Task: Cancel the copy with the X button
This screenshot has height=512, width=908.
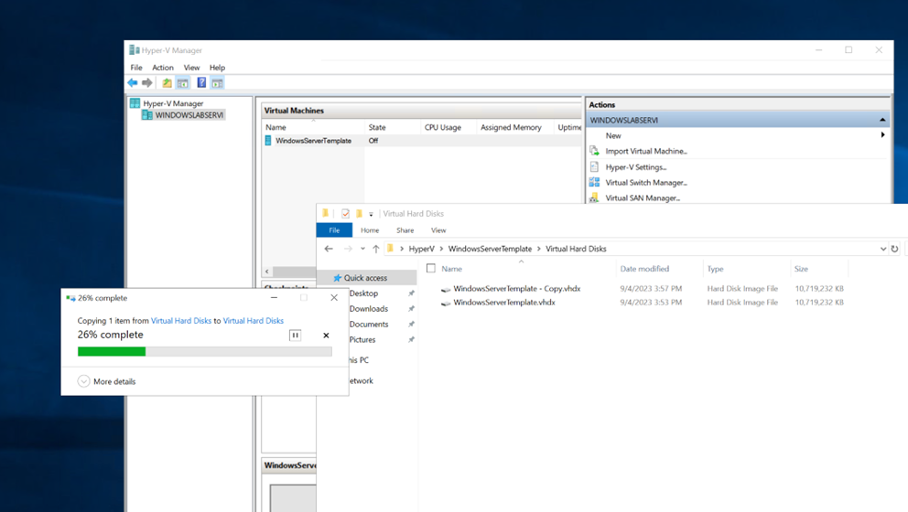Action: pyautogui.click(x=326, y=336)
